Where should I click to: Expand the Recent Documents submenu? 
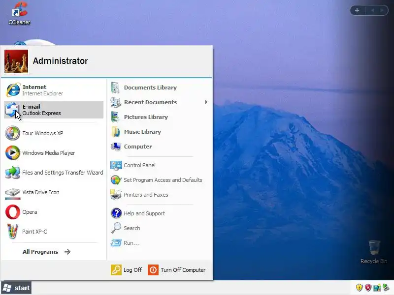click(160, 102)
